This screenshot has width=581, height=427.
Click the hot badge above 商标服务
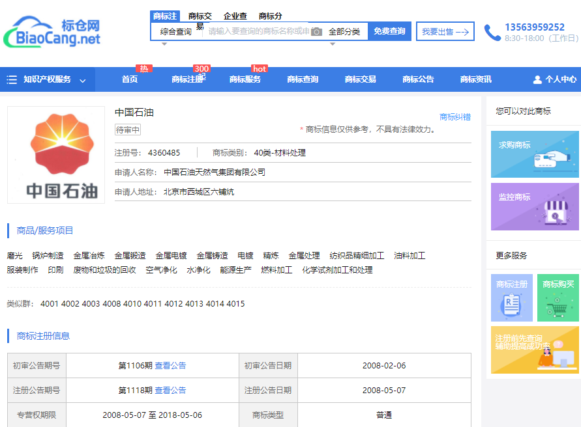point(260,68)
